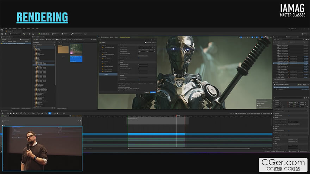The image size is (310, 174).
Task: Open the cinematics clapperboard toolbar icon
Action: point(33,34)
